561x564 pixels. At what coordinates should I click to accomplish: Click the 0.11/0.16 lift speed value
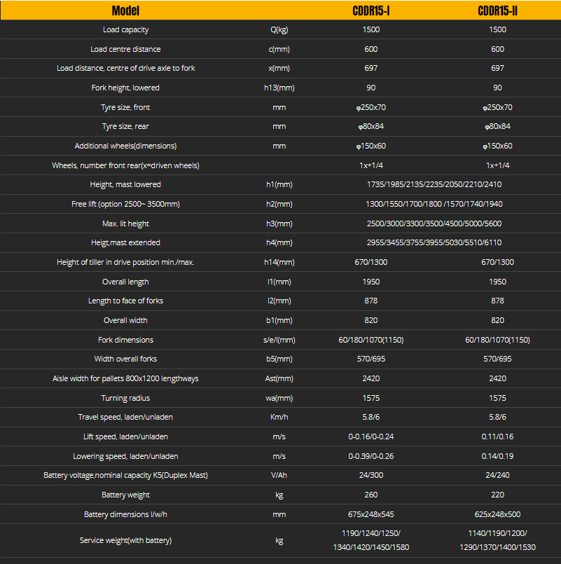point(497,436)
